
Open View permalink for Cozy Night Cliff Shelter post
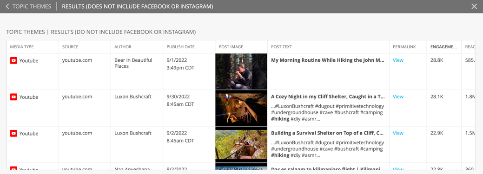[x=398, y=97]
